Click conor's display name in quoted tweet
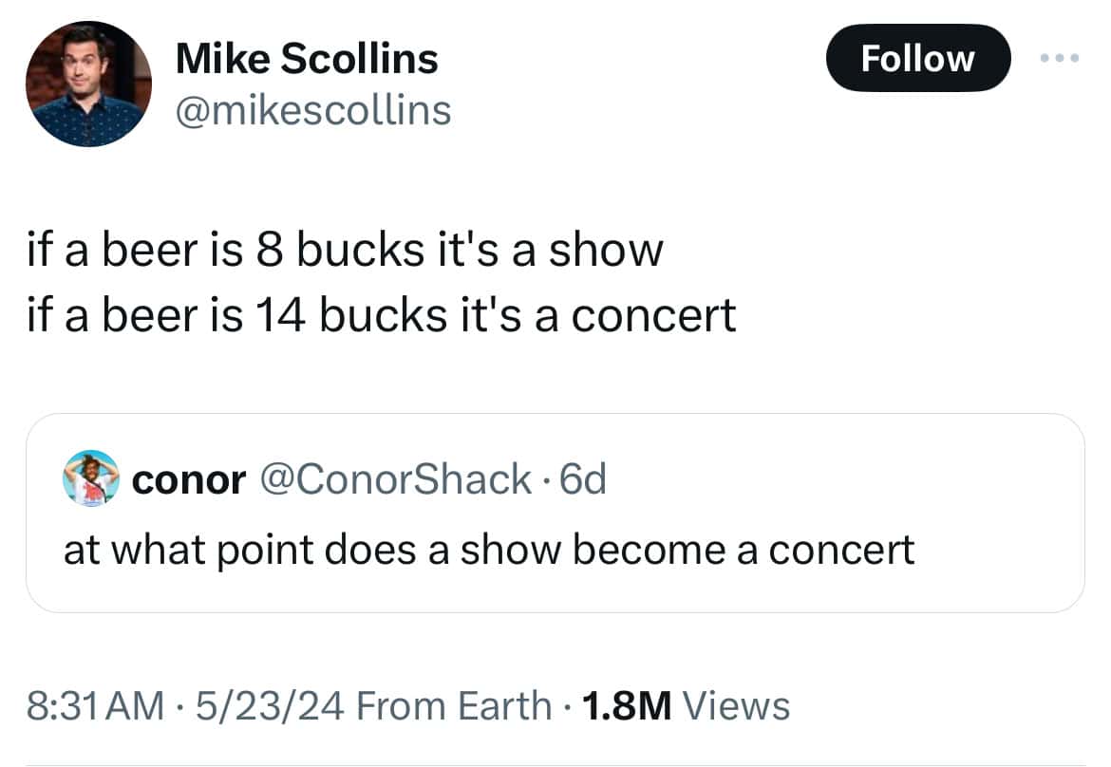The width and height of the screenshot is (1111, 767). click(x=190, y=479)
